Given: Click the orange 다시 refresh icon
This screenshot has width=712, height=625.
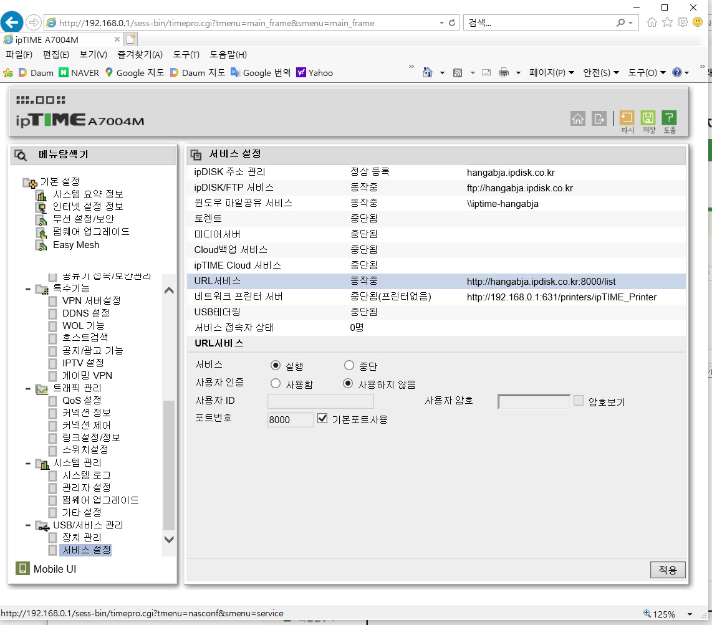Looking at the screenshot, I should [627, 118].
